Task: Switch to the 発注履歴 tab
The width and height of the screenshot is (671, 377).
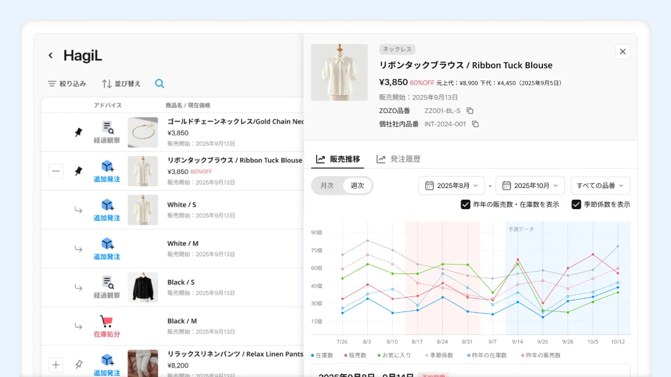Action: (x=398, y=159)
